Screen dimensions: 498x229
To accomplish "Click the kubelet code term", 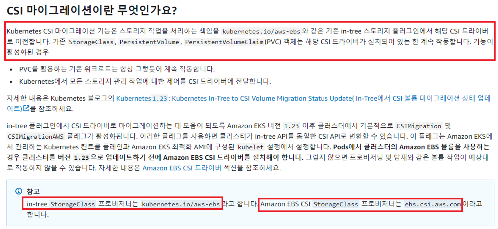I will coord(251,147).
